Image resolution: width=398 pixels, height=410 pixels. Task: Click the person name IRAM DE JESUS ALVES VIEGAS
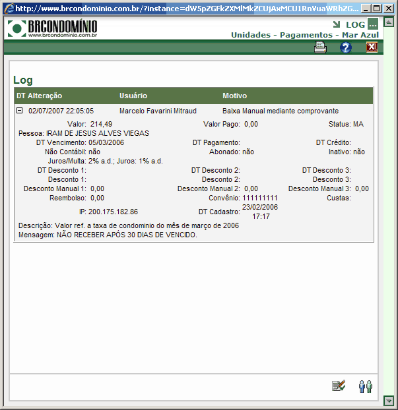pyautogui.click(x=98, y=133)
